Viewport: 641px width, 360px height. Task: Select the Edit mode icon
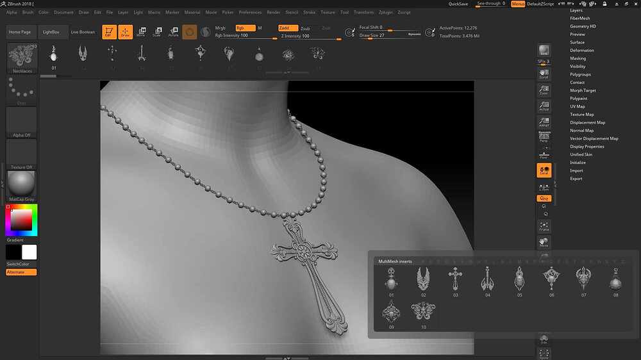109,32
